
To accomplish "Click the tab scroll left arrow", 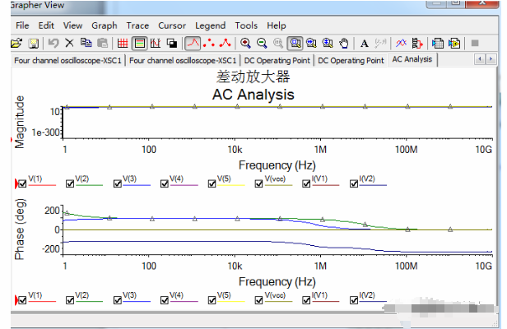I will click(480, 59).
